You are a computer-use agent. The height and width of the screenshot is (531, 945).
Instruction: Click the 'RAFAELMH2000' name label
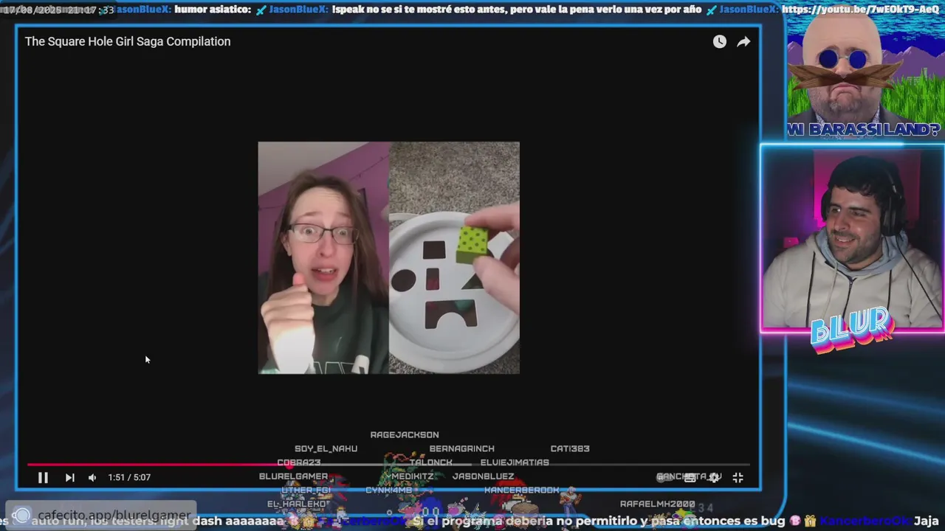click(657, 504)
